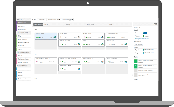
Task: Click the avatar on 00-Sales Report card
Action: (x=55, y=37)
